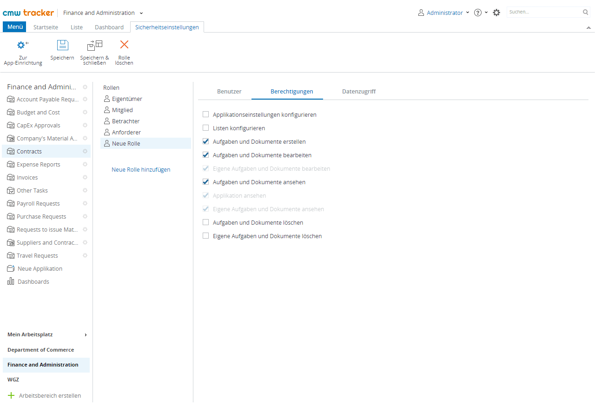Open Department of Commerce workspace

click(41, 350)
